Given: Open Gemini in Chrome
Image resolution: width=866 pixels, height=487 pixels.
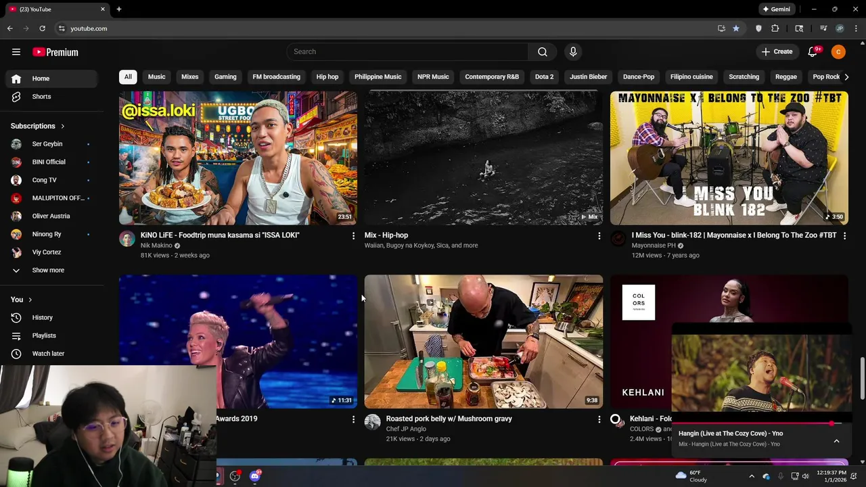Looking at the screenshot, I should (777, 9).
